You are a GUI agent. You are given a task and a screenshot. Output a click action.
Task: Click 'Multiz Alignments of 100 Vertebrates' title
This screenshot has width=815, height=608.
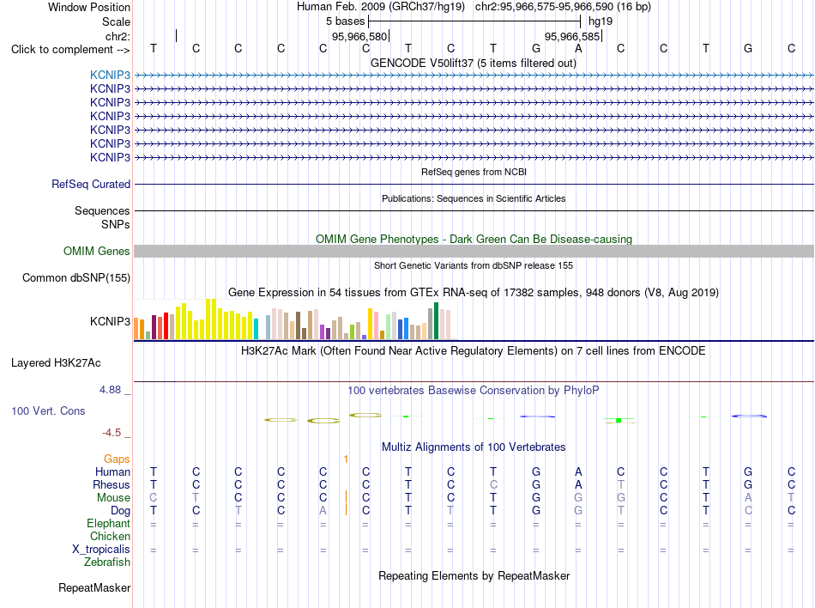(x=474, y=447)
